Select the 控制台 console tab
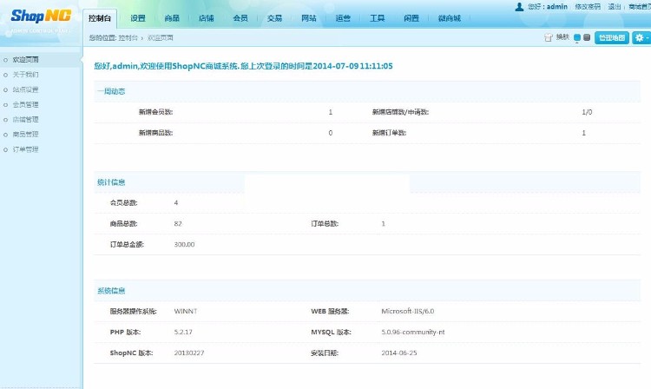651x389 pixels. 100,18
